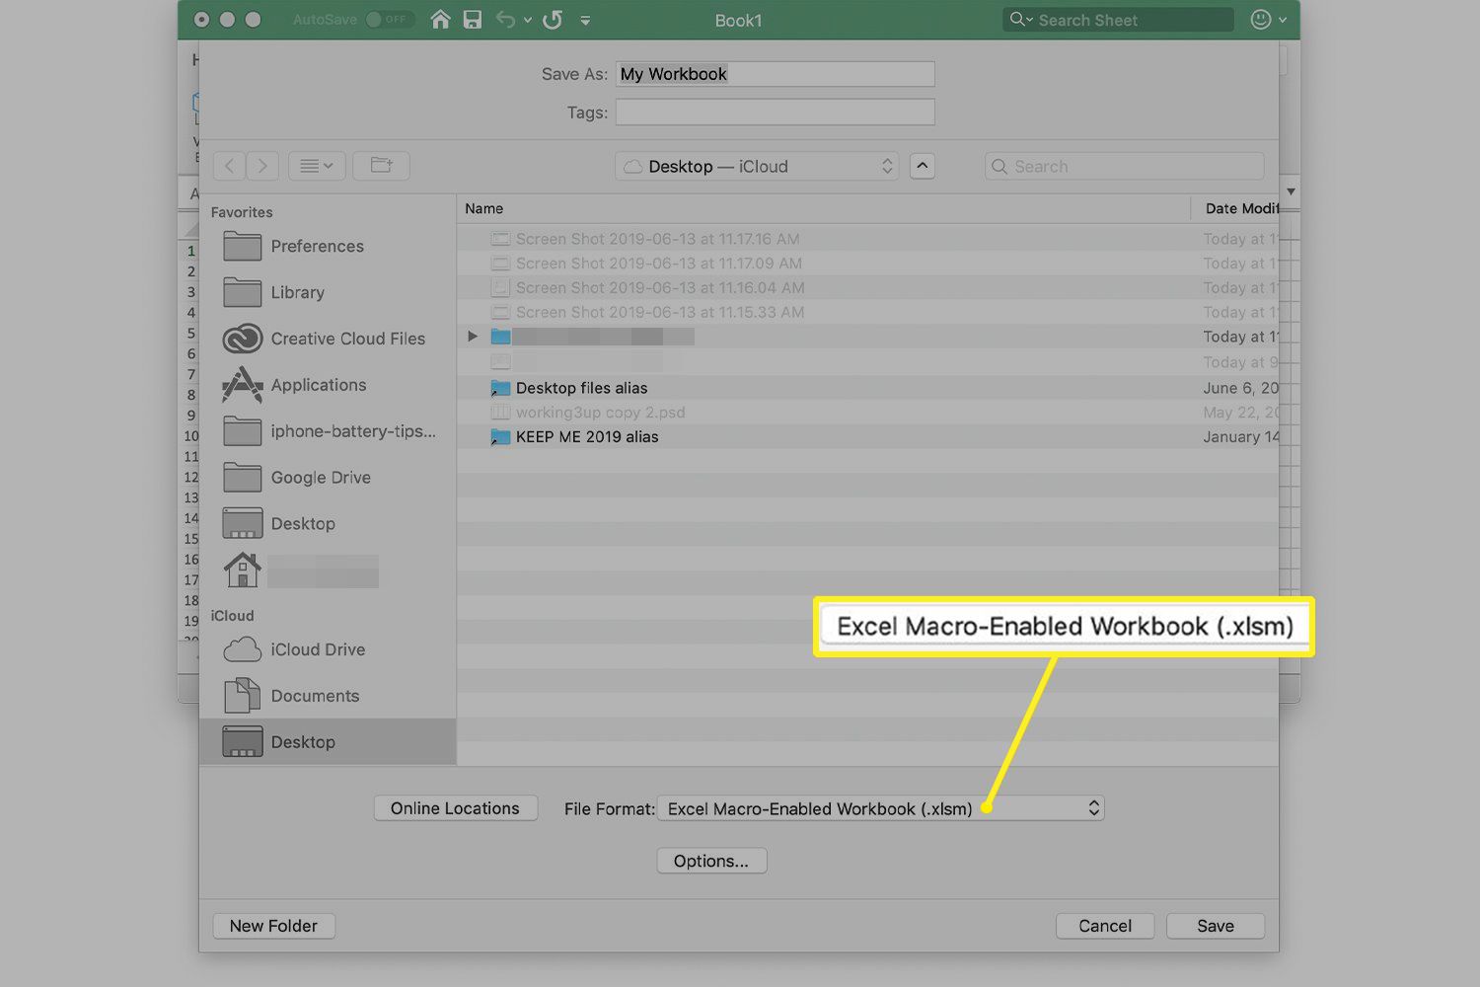Select Desktop under iCloud section

tap(328, 742)
